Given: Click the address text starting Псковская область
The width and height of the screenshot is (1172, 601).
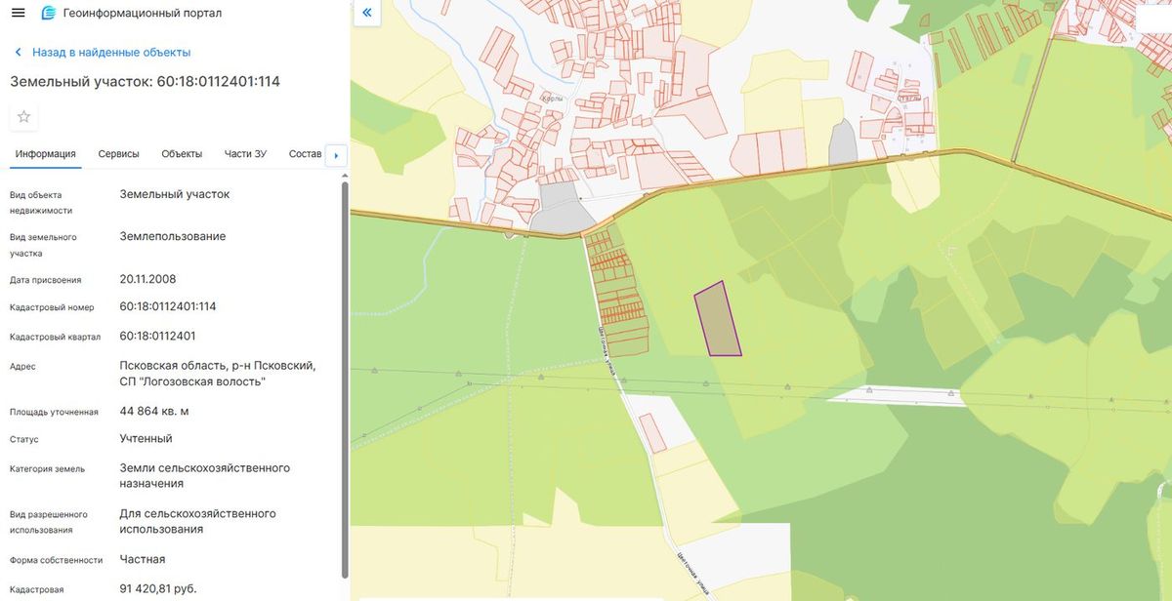Looking at the screenshot, I should [218, 373].
